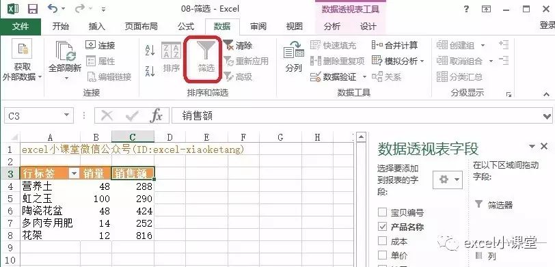Toggle the 单价 field checkbox
Viewport: 555px width, 267px height.
(x=382, y=255)
